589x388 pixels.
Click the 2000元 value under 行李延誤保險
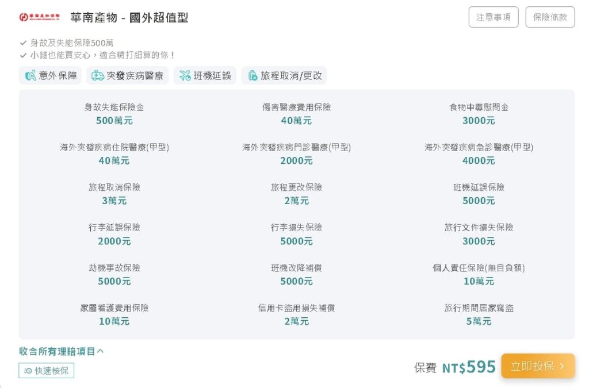tap(114, 241)
